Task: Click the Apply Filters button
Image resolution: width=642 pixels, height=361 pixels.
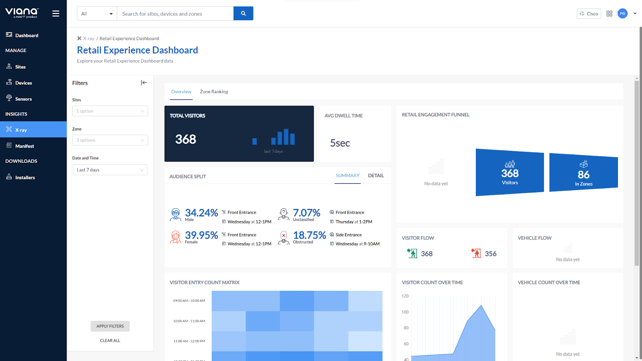Action: 110,326
